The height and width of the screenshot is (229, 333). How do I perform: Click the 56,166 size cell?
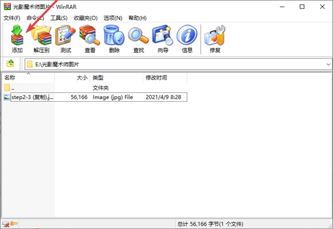79,97
